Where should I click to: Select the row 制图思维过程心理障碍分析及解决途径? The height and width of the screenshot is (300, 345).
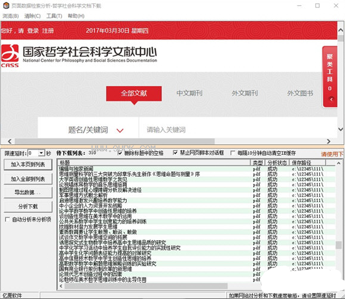coord(197,190)
